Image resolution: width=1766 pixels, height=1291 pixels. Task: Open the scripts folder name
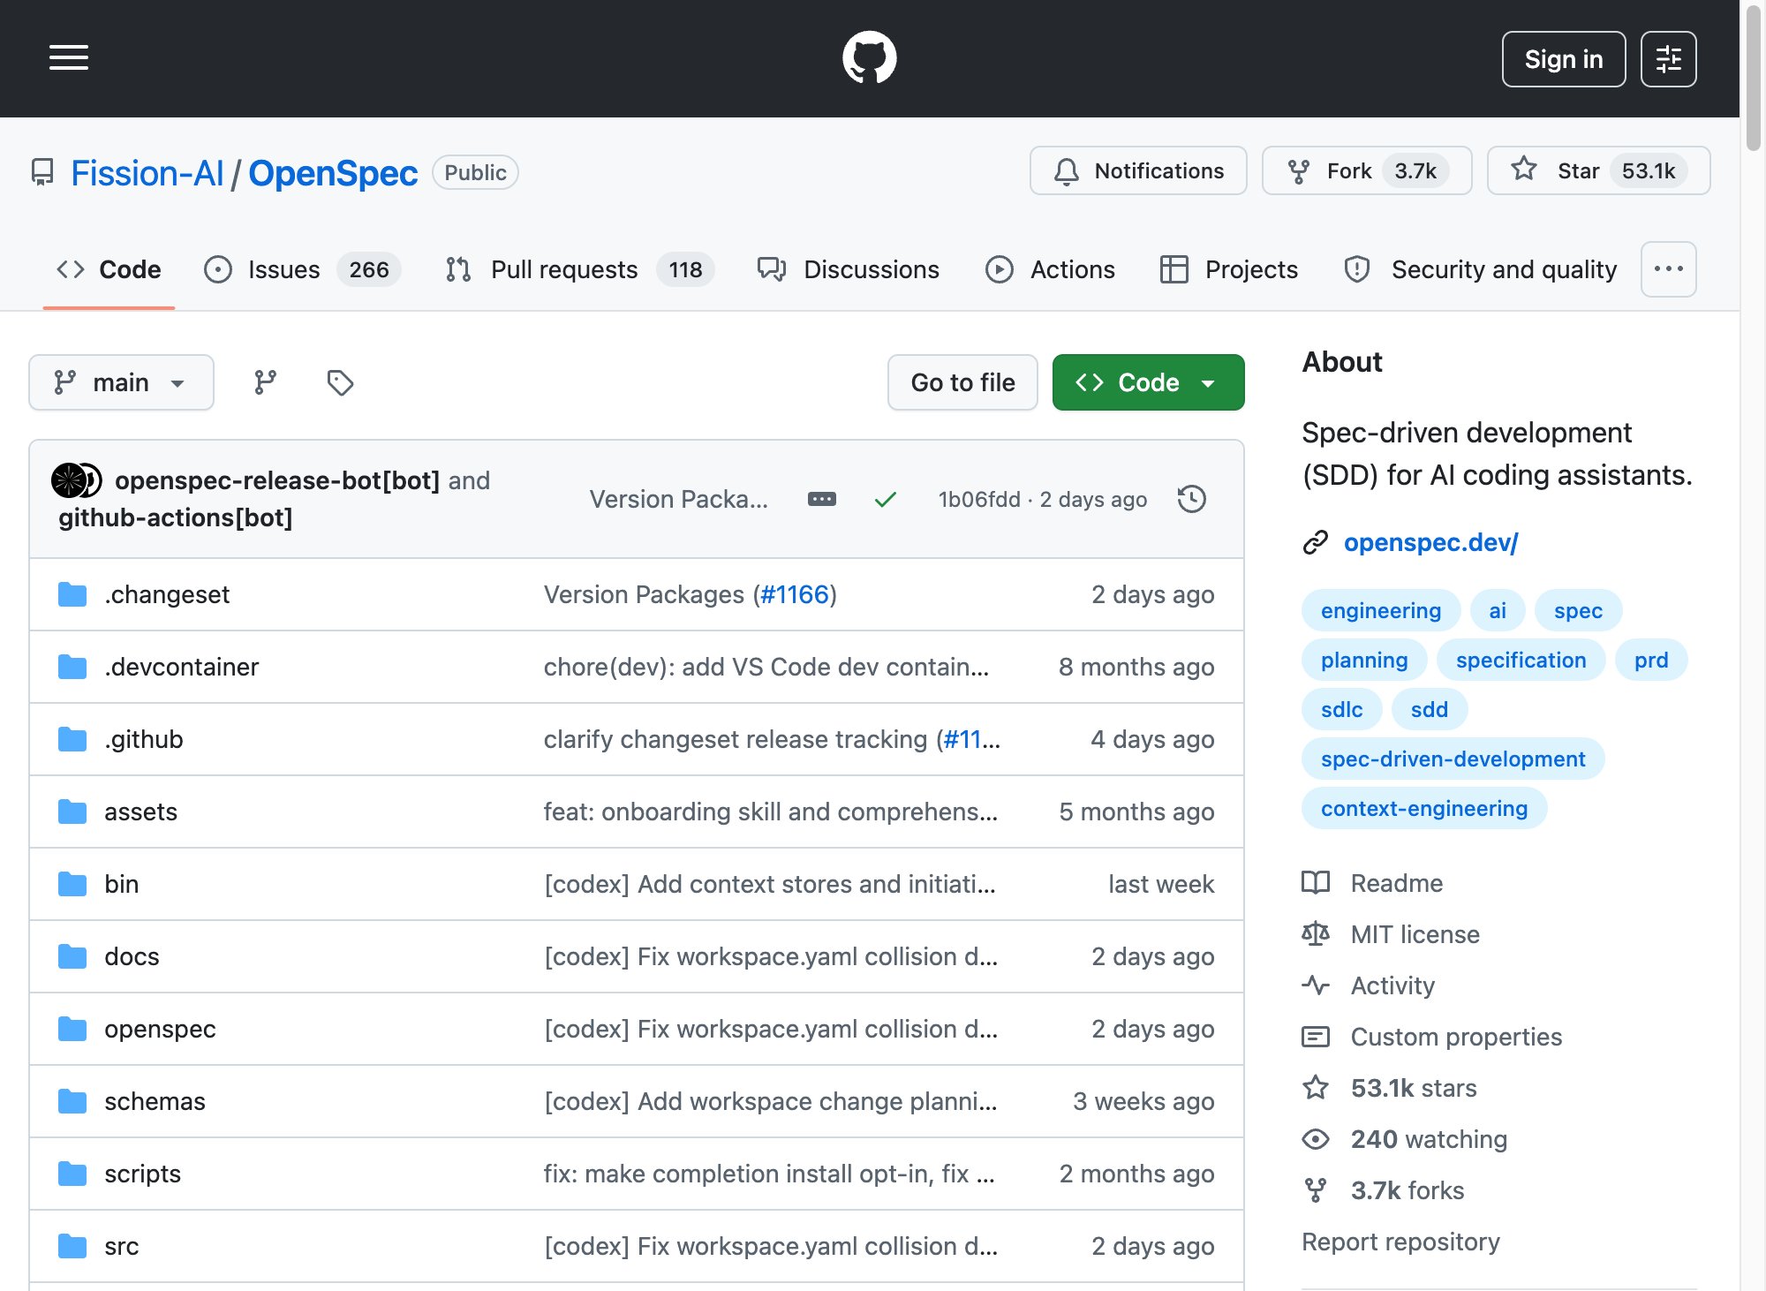(142, 1174)
